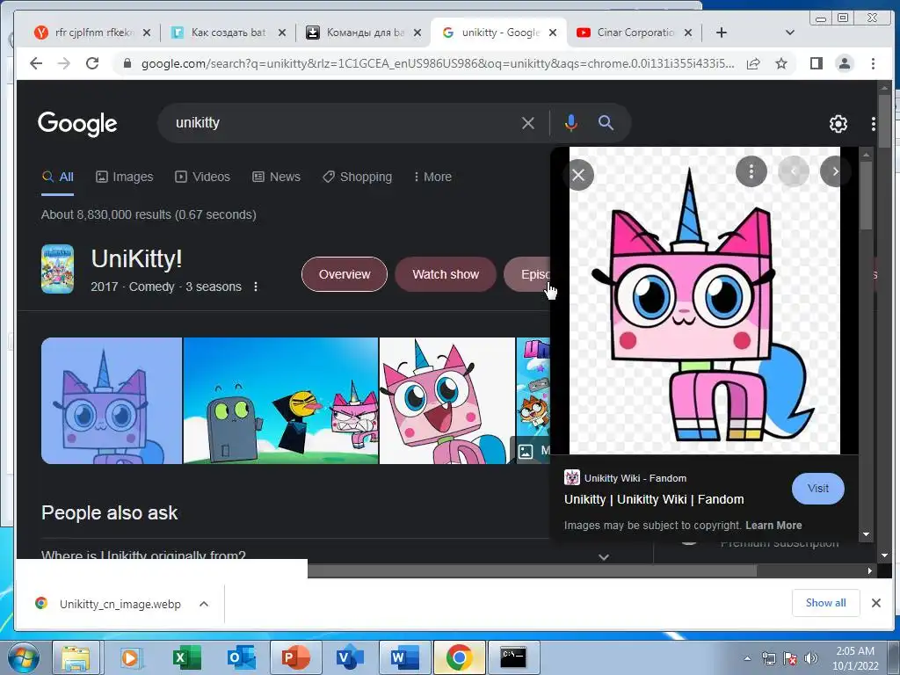Click the horizontal page scrollbar
Screen dimensions: 900x675
[532, 570]
